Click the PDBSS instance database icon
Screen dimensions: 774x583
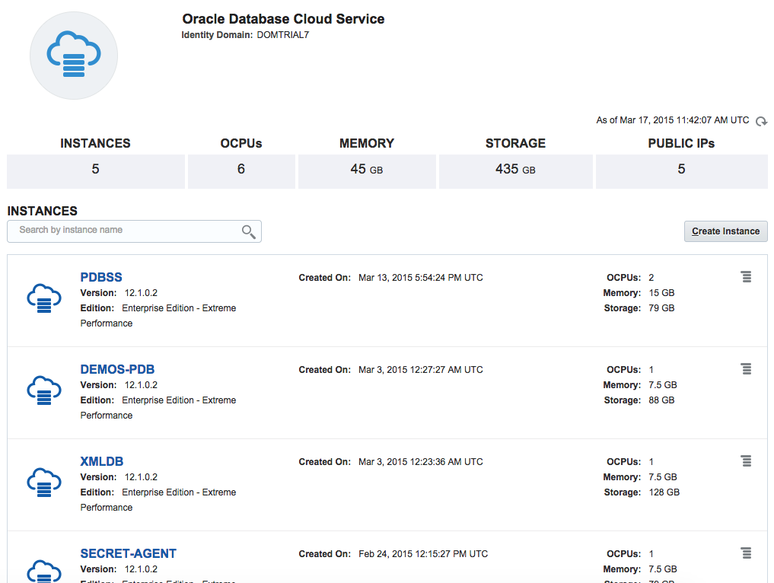click(43, 298)
